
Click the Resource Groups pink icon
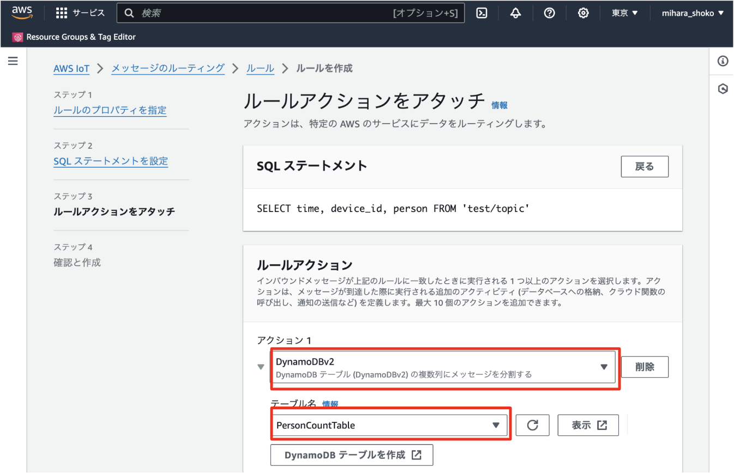[18, 37]
